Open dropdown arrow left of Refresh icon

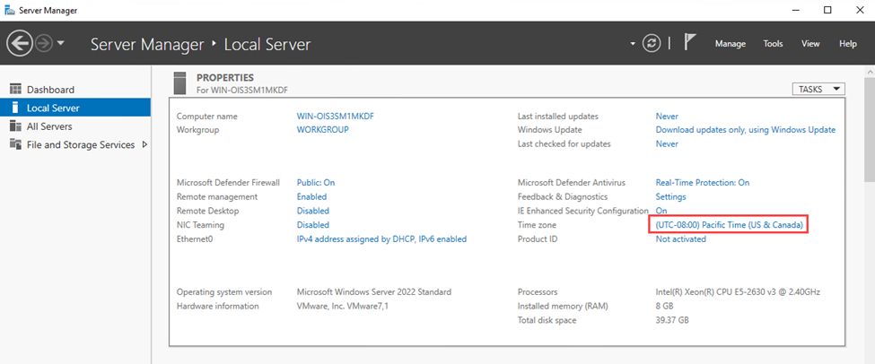(x=633, y=44)
